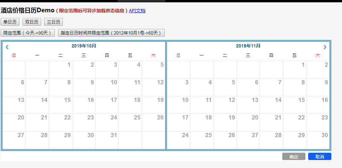Go to next month with right chevron
This screenshot has height=168, width=342.
click(x=325, y=47)
